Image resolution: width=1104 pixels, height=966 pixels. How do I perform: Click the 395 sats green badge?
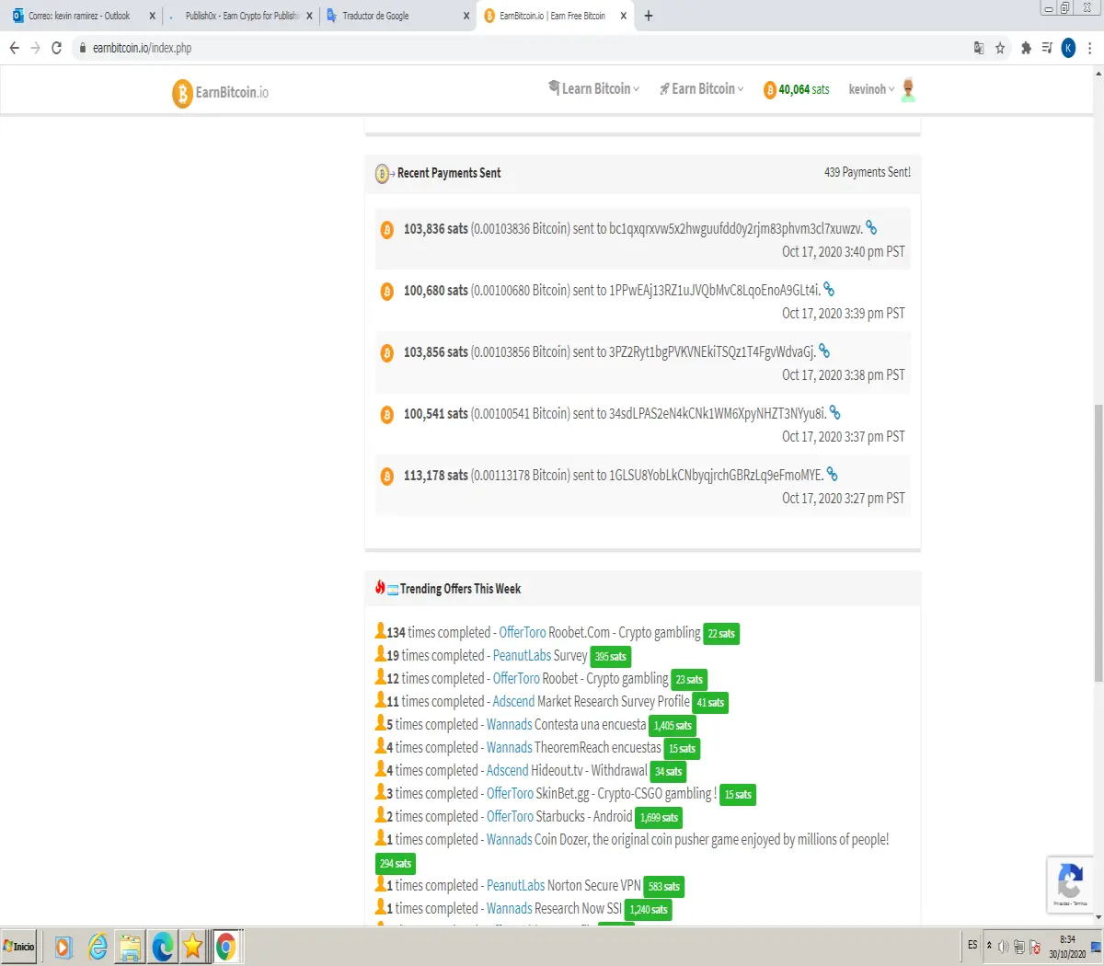pos(610,657)
